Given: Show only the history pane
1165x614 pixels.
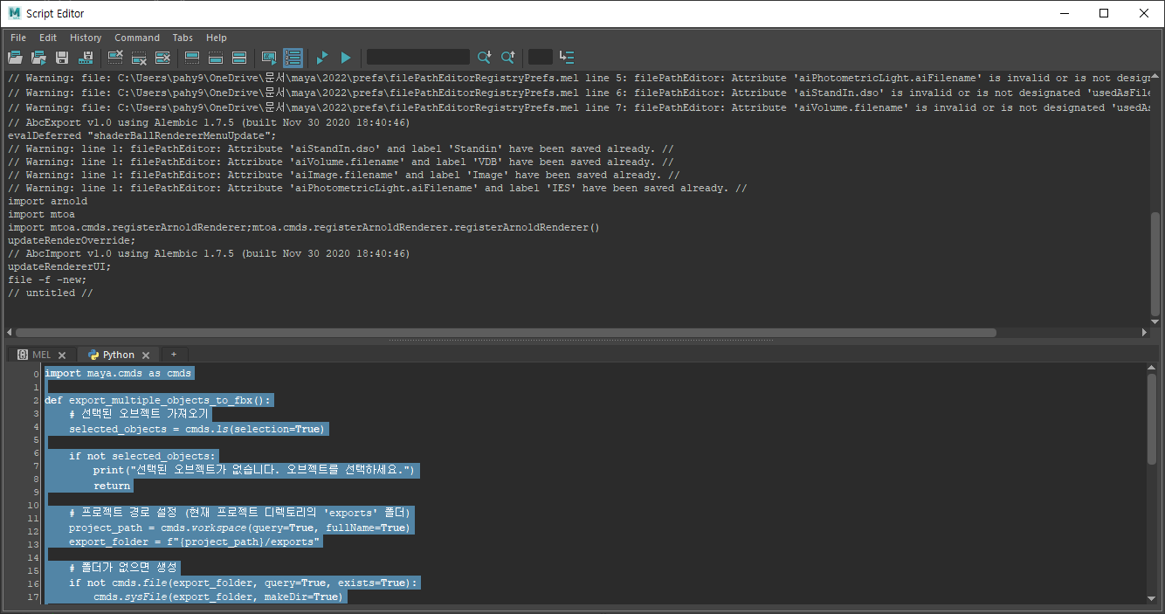Looking at the screenshot, I should 192,58.
